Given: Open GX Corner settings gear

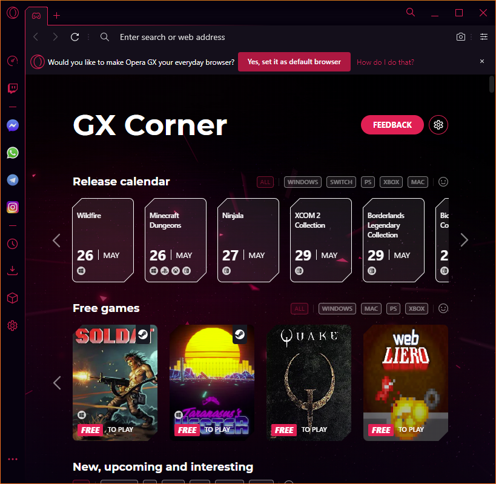Looking at the screenshot, I should 438,125.
